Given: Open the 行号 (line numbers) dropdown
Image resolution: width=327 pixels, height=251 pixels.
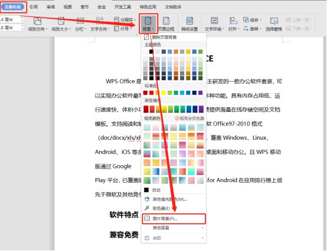Looking at the screenshot, I should (x=123, y=28).
